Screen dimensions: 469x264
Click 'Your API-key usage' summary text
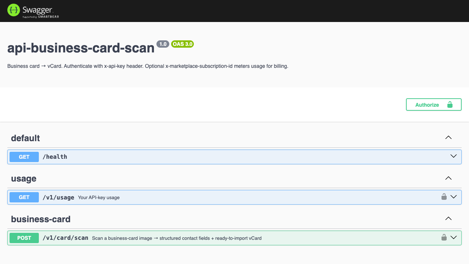[x=99, y=198]
